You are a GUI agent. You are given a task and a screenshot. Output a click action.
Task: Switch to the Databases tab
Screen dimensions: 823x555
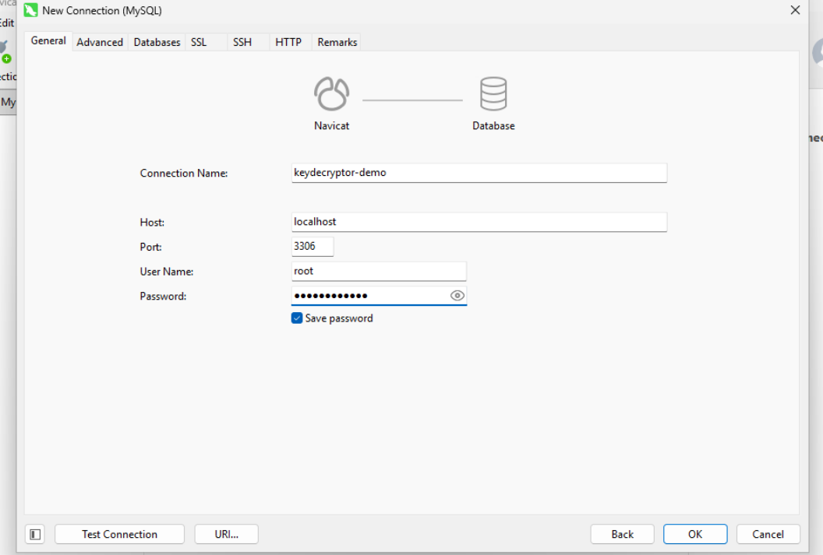157,42
